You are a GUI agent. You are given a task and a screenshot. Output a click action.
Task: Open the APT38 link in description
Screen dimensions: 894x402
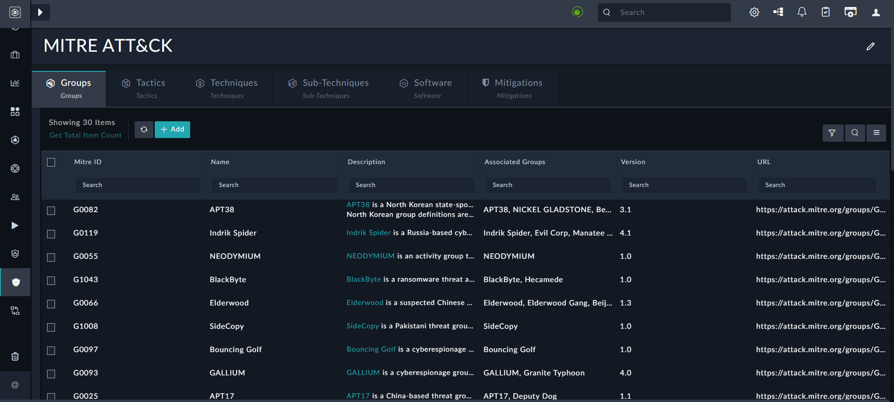coord(358,205)
